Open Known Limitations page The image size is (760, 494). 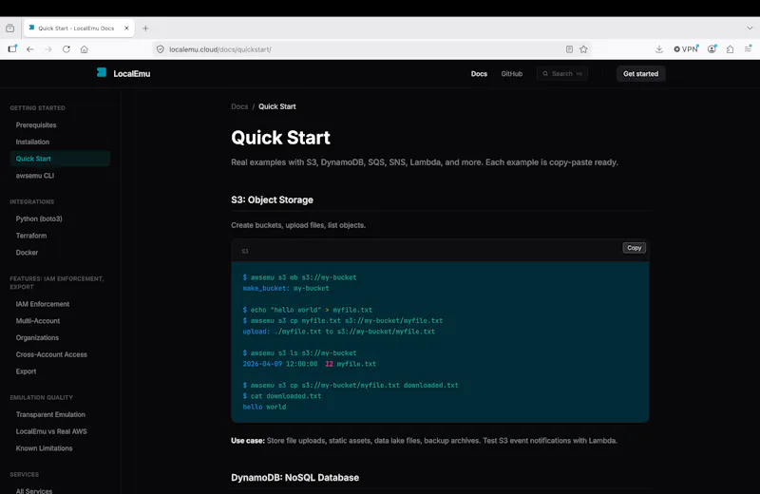tap(44, 448)
